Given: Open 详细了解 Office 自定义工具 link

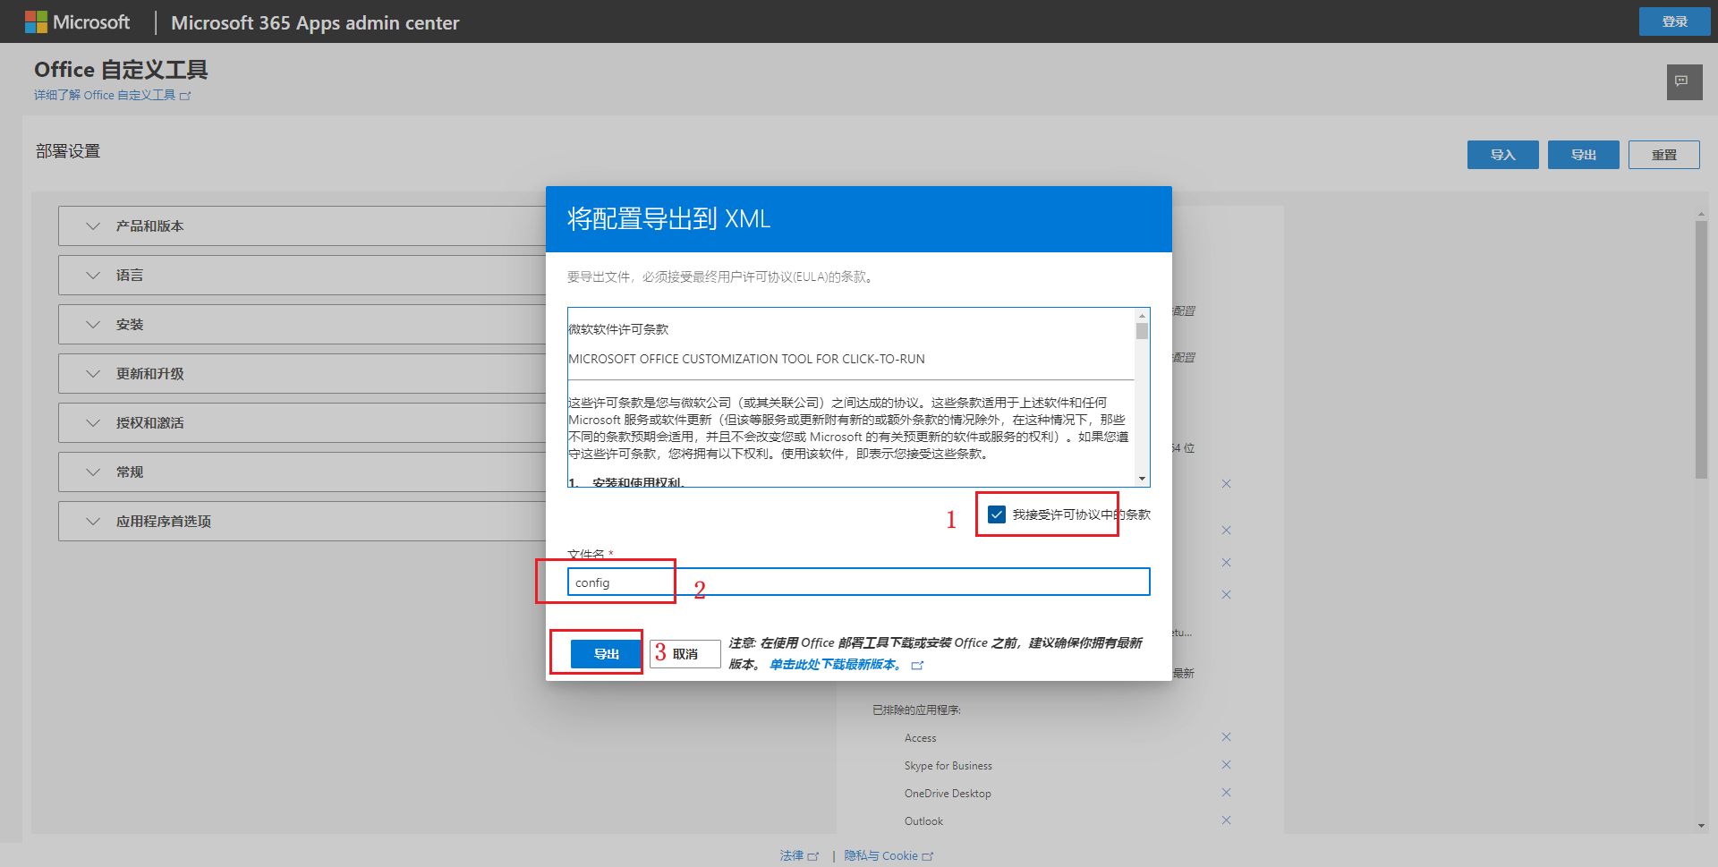Looking at the screenshot, I should coord(105,95).
